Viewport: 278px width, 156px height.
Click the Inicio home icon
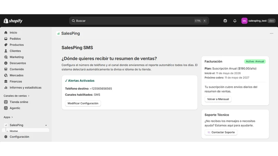pyautogui.click(x=6, y=33)
